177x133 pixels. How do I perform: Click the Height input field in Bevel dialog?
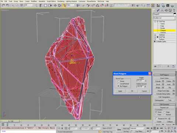pos(140,81)
